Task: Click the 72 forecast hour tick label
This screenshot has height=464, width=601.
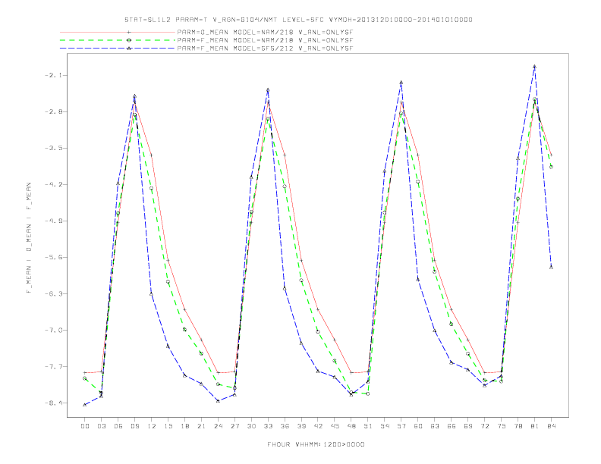Action: (484, 426)
